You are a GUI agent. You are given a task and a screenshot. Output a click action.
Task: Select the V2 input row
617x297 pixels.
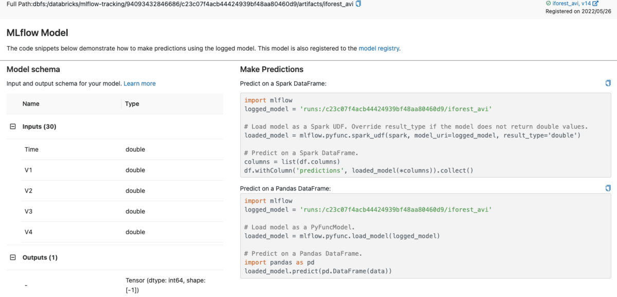tap(115, 191)
